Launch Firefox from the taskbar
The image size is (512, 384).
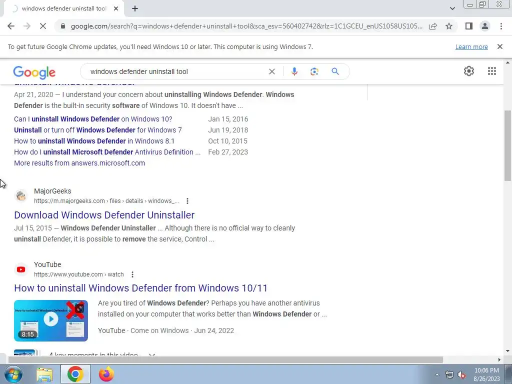106,374
